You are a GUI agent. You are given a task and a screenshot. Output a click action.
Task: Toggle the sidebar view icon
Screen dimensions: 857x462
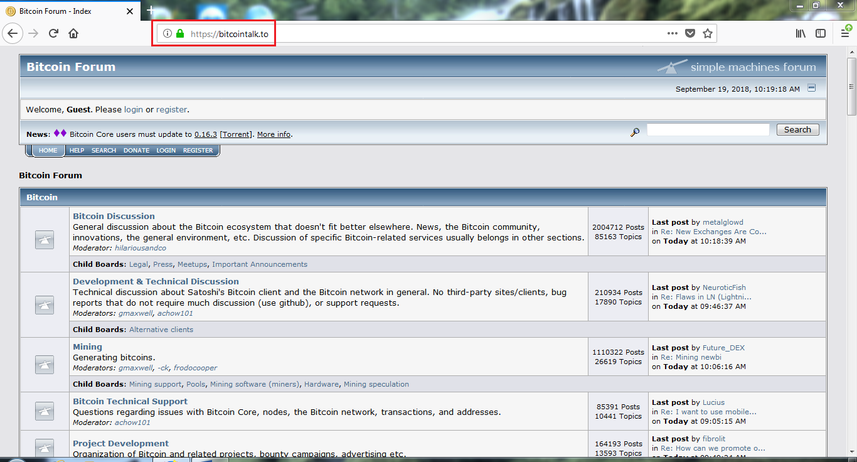tap(821, 34)
